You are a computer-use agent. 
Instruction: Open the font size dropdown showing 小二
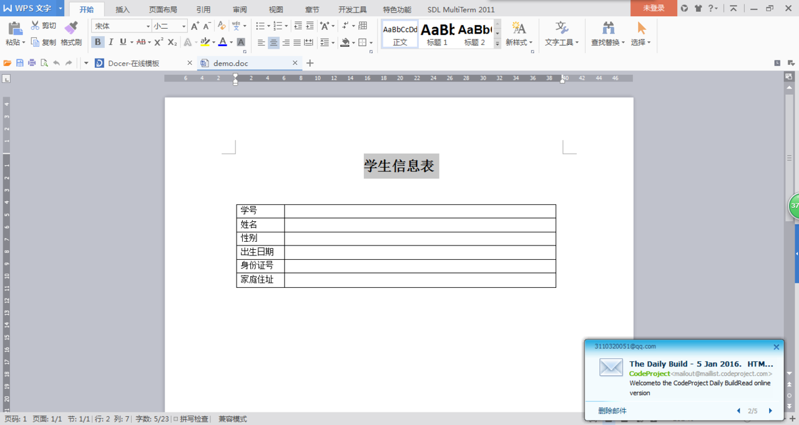pyautogui.click(x=170, y=26)
